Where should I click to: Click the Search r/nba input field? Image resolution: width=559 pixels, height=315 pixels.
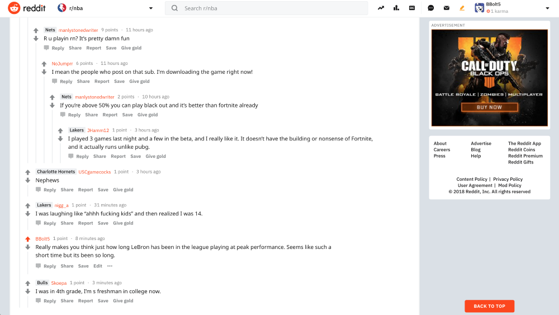[266, 8]
